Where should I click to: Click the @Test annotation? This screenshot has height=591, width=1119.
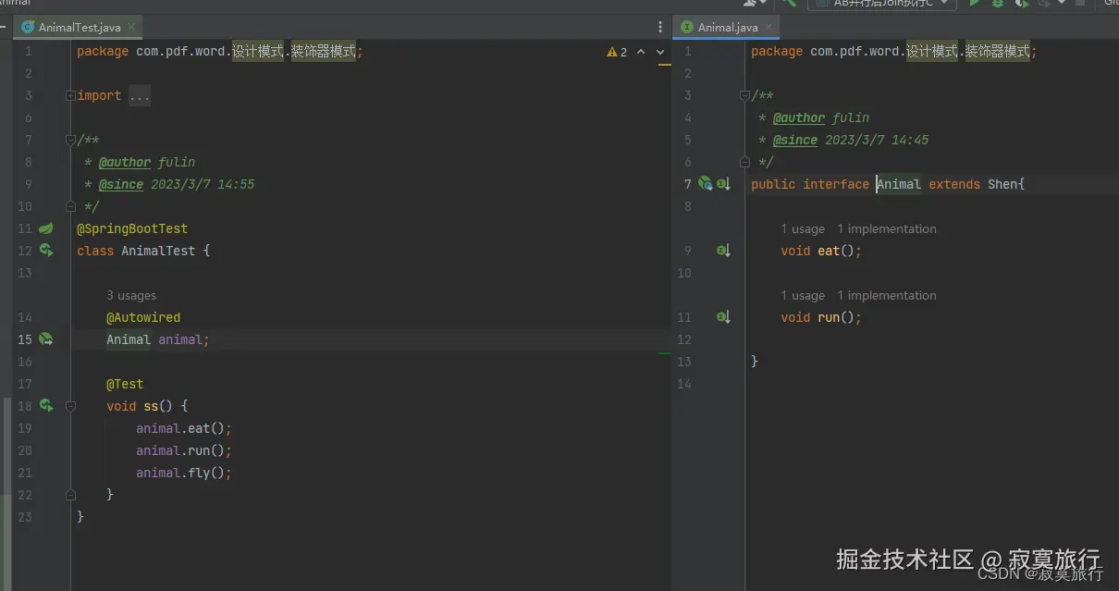125,384
